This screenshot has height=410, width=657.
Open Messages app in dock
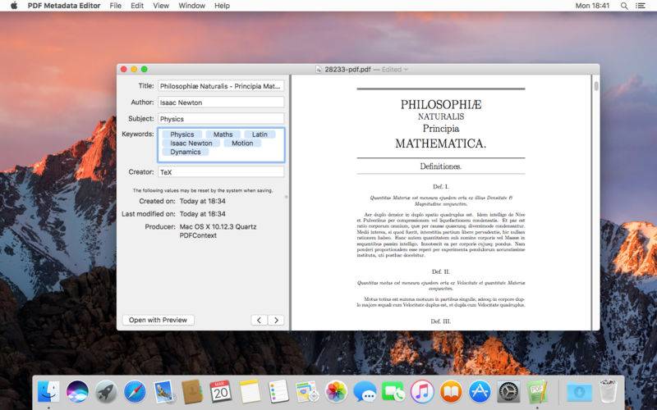coord(365,392)
